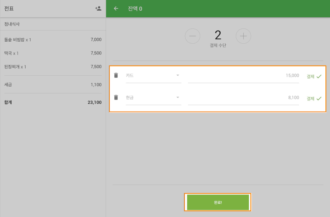Go back using the arrow next to 잔액
Screen dimensions: 330x217
pos(116,8)
